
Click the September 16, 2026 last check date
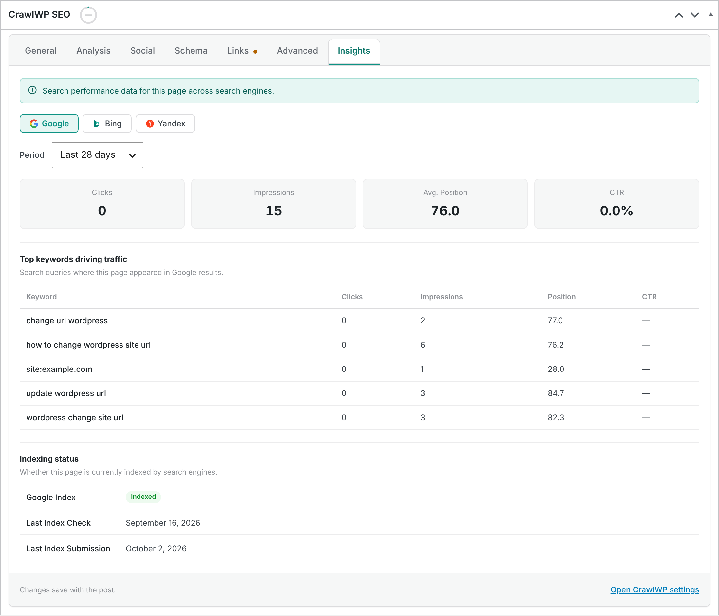pos(163,523)
